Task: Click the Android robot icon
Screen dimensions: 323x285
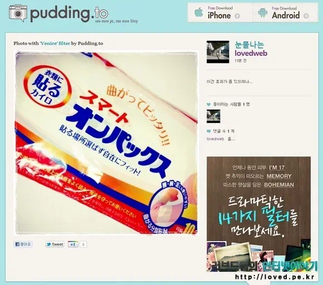Action: tap(263, 13)
